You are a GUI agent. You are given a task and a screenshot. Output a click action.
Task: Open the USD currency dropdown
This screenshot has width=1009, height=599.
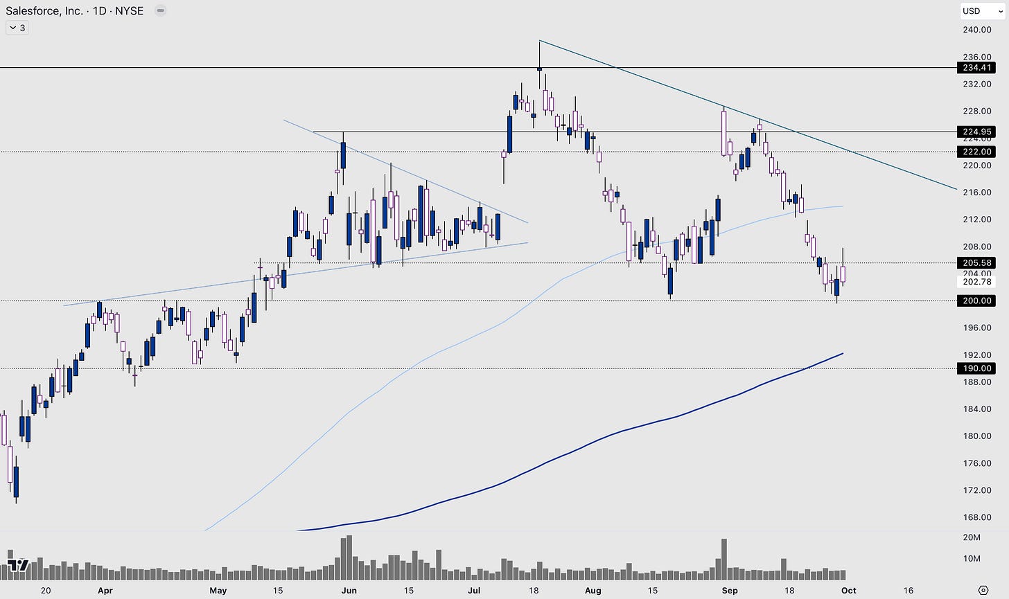point(982,11)
